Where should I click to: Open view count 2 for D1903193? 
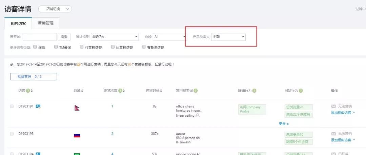point(112,134)
